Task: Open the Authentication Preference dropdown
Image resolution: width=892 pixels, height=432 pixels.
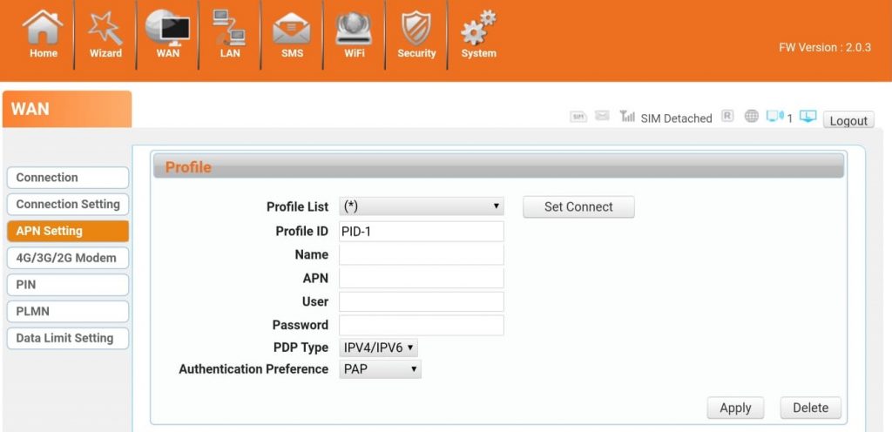Action: pos(380,369)
